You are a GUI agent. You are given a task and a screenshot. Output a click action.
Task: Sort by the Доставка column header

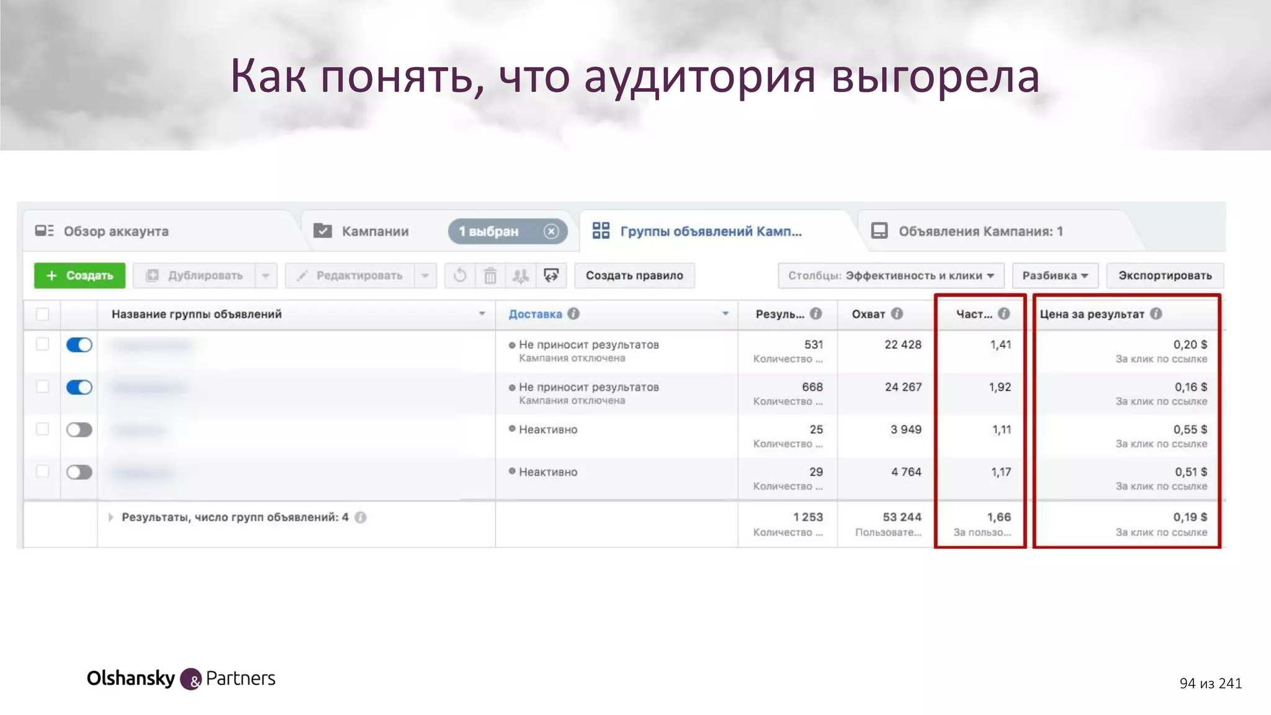(x=535, y=314)
